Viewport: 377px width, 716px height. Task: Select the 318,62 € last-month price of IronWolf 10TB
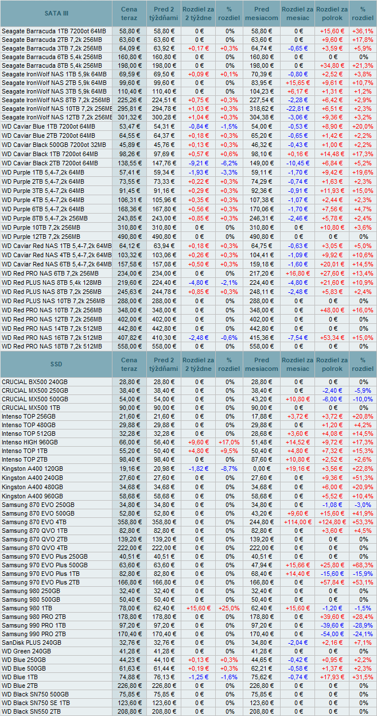coord(261,108)
